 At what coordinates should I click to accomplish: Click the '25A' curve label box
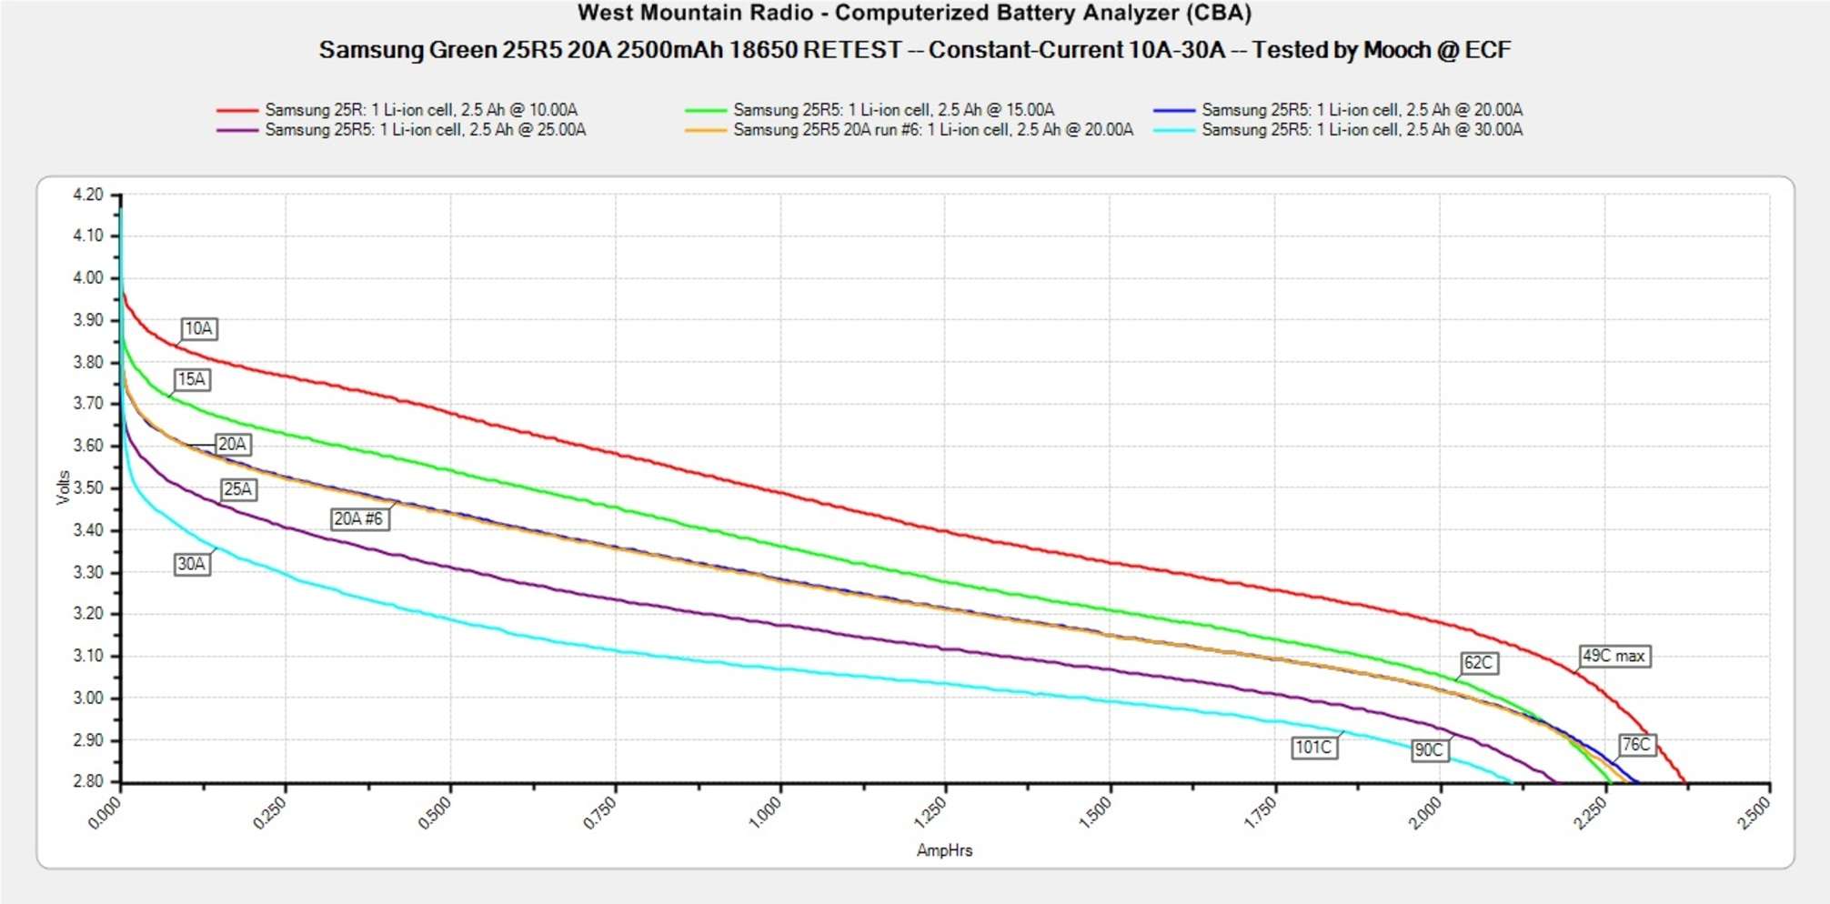click(x=238, y=489)
